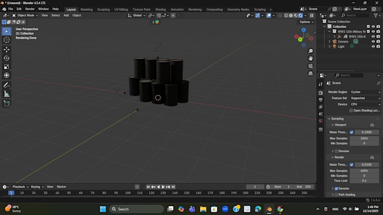Switch to rendered viewport shading

click(300, 15)
